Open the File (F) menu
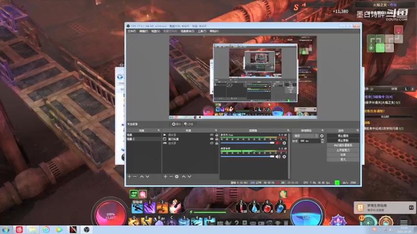 (132, 31)
